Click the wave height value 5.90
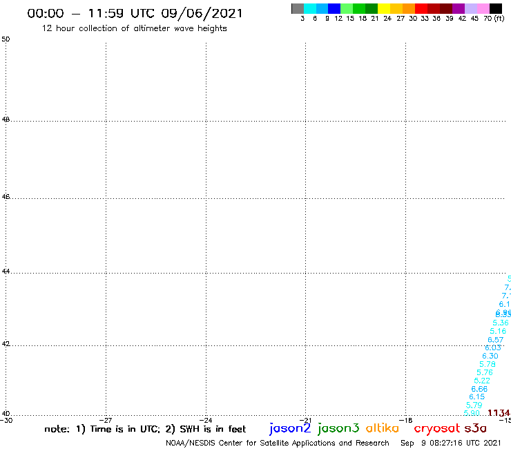 [472, 413]
